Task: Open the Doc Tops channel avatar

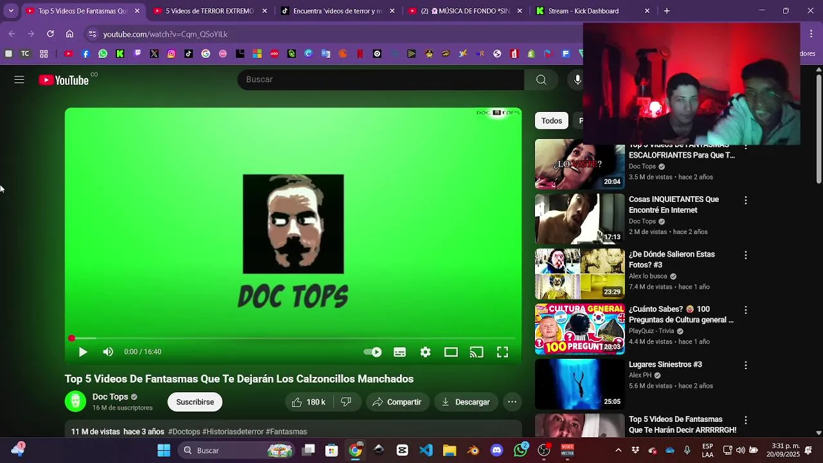Action: tap(75, 401)
